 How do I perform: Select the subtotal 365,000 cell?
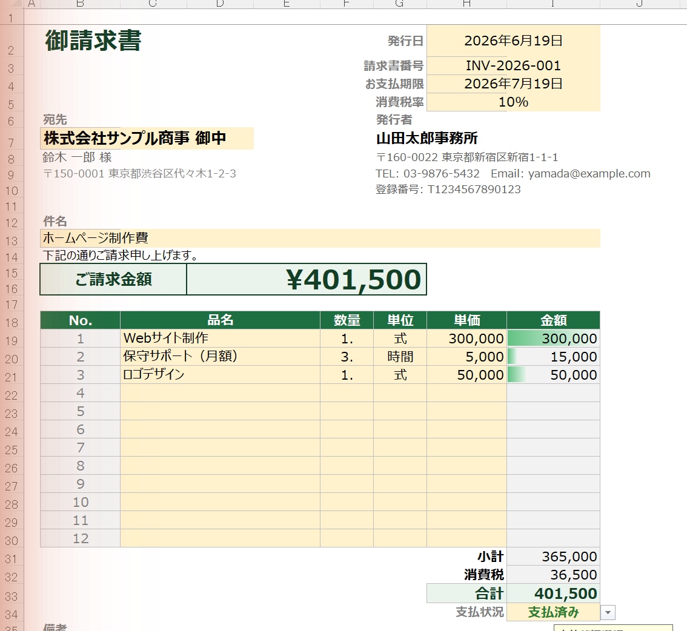click(x=553, y=557)
